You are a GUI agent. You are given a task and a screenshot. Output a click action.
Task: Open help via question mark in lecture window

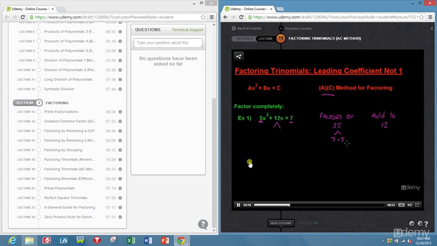pyautogui.click(x=426, y=224)
